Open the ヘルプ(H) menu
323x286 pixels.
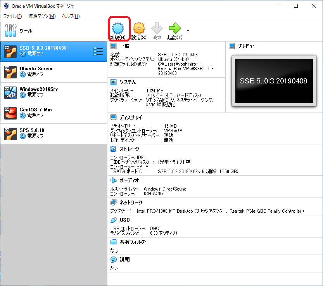pos(71,16)
